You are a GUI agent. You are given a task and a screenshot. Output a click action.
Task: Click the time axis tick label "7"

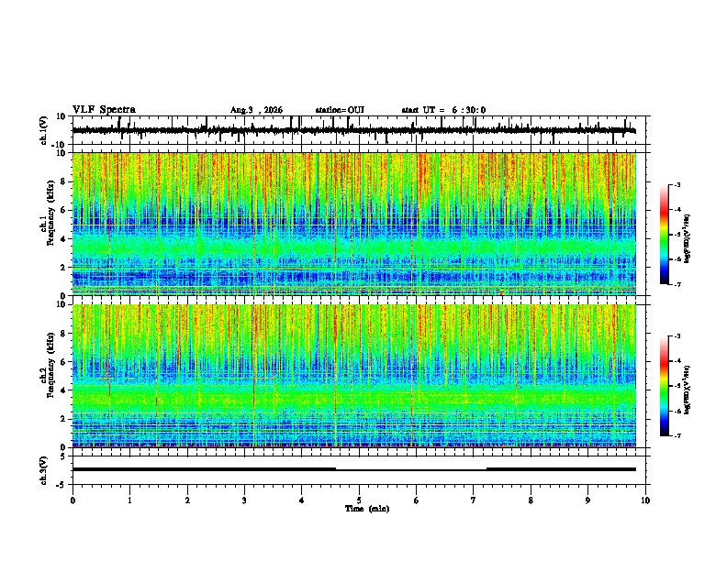474,500
